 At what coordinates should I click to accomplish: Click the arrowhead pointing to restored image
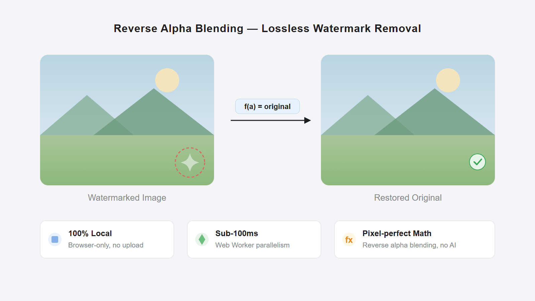pyautogui.click(x=308, y=120)
